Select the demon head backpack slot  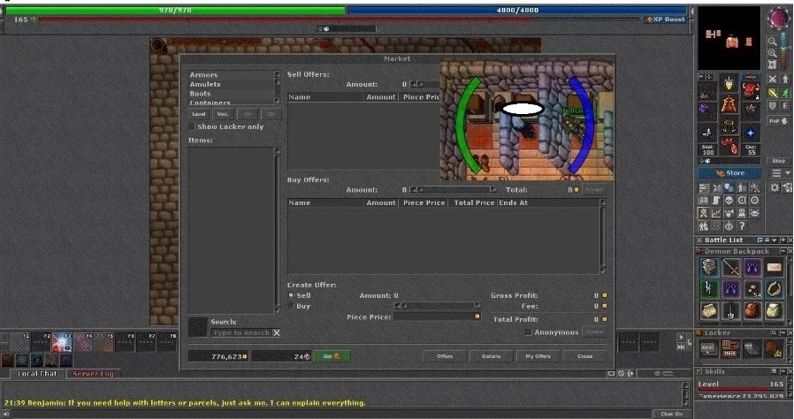751,90
